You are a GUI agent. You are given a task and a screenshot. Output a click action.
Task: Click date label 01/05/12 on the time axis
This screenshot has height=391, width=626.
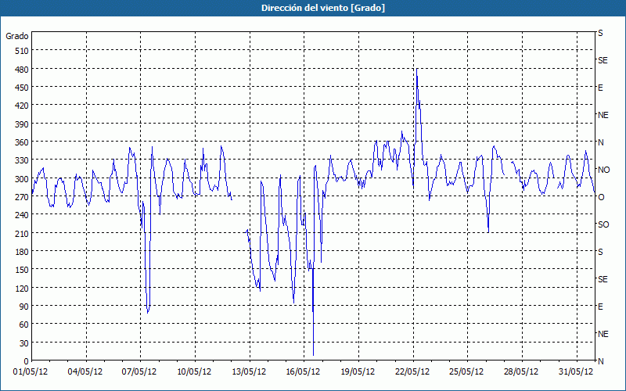tap(31, 372)
